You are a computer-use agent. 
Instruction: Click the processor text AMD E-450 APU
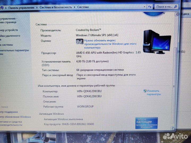[x=108, y=54]
